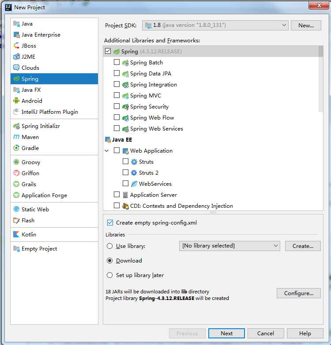Select the Use library radio button

(x=109, y=246)
